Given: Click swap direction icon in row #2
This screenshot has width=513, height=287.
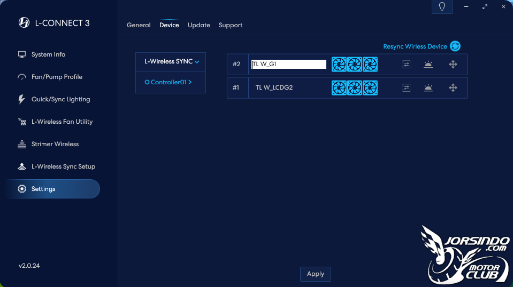Looking at the screenshot, I should coord(407,64).
